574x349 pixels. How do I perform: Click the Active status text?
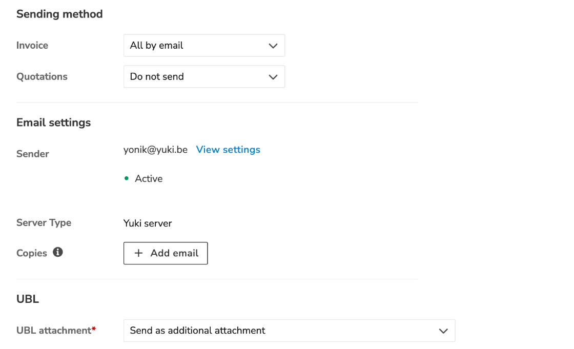pos(149,178)
